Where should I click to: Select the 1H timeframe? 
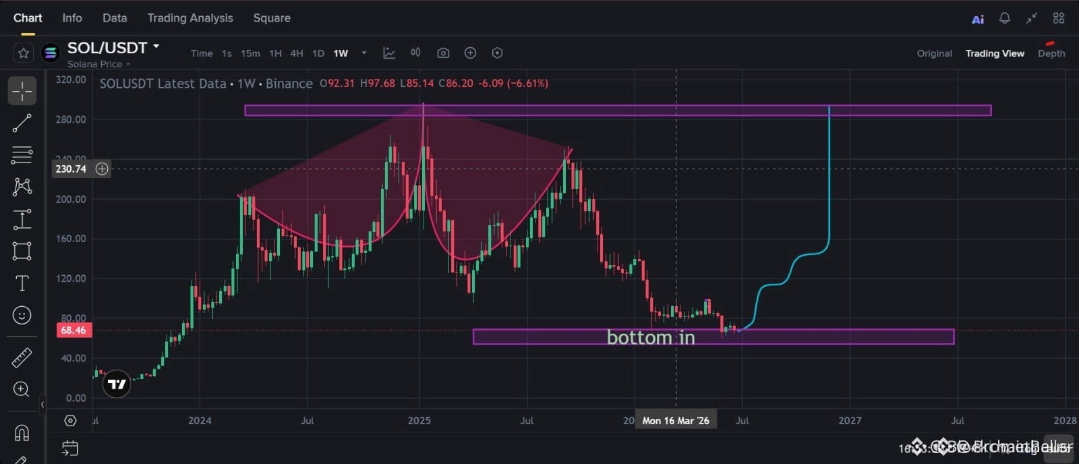tap(275, 53)
